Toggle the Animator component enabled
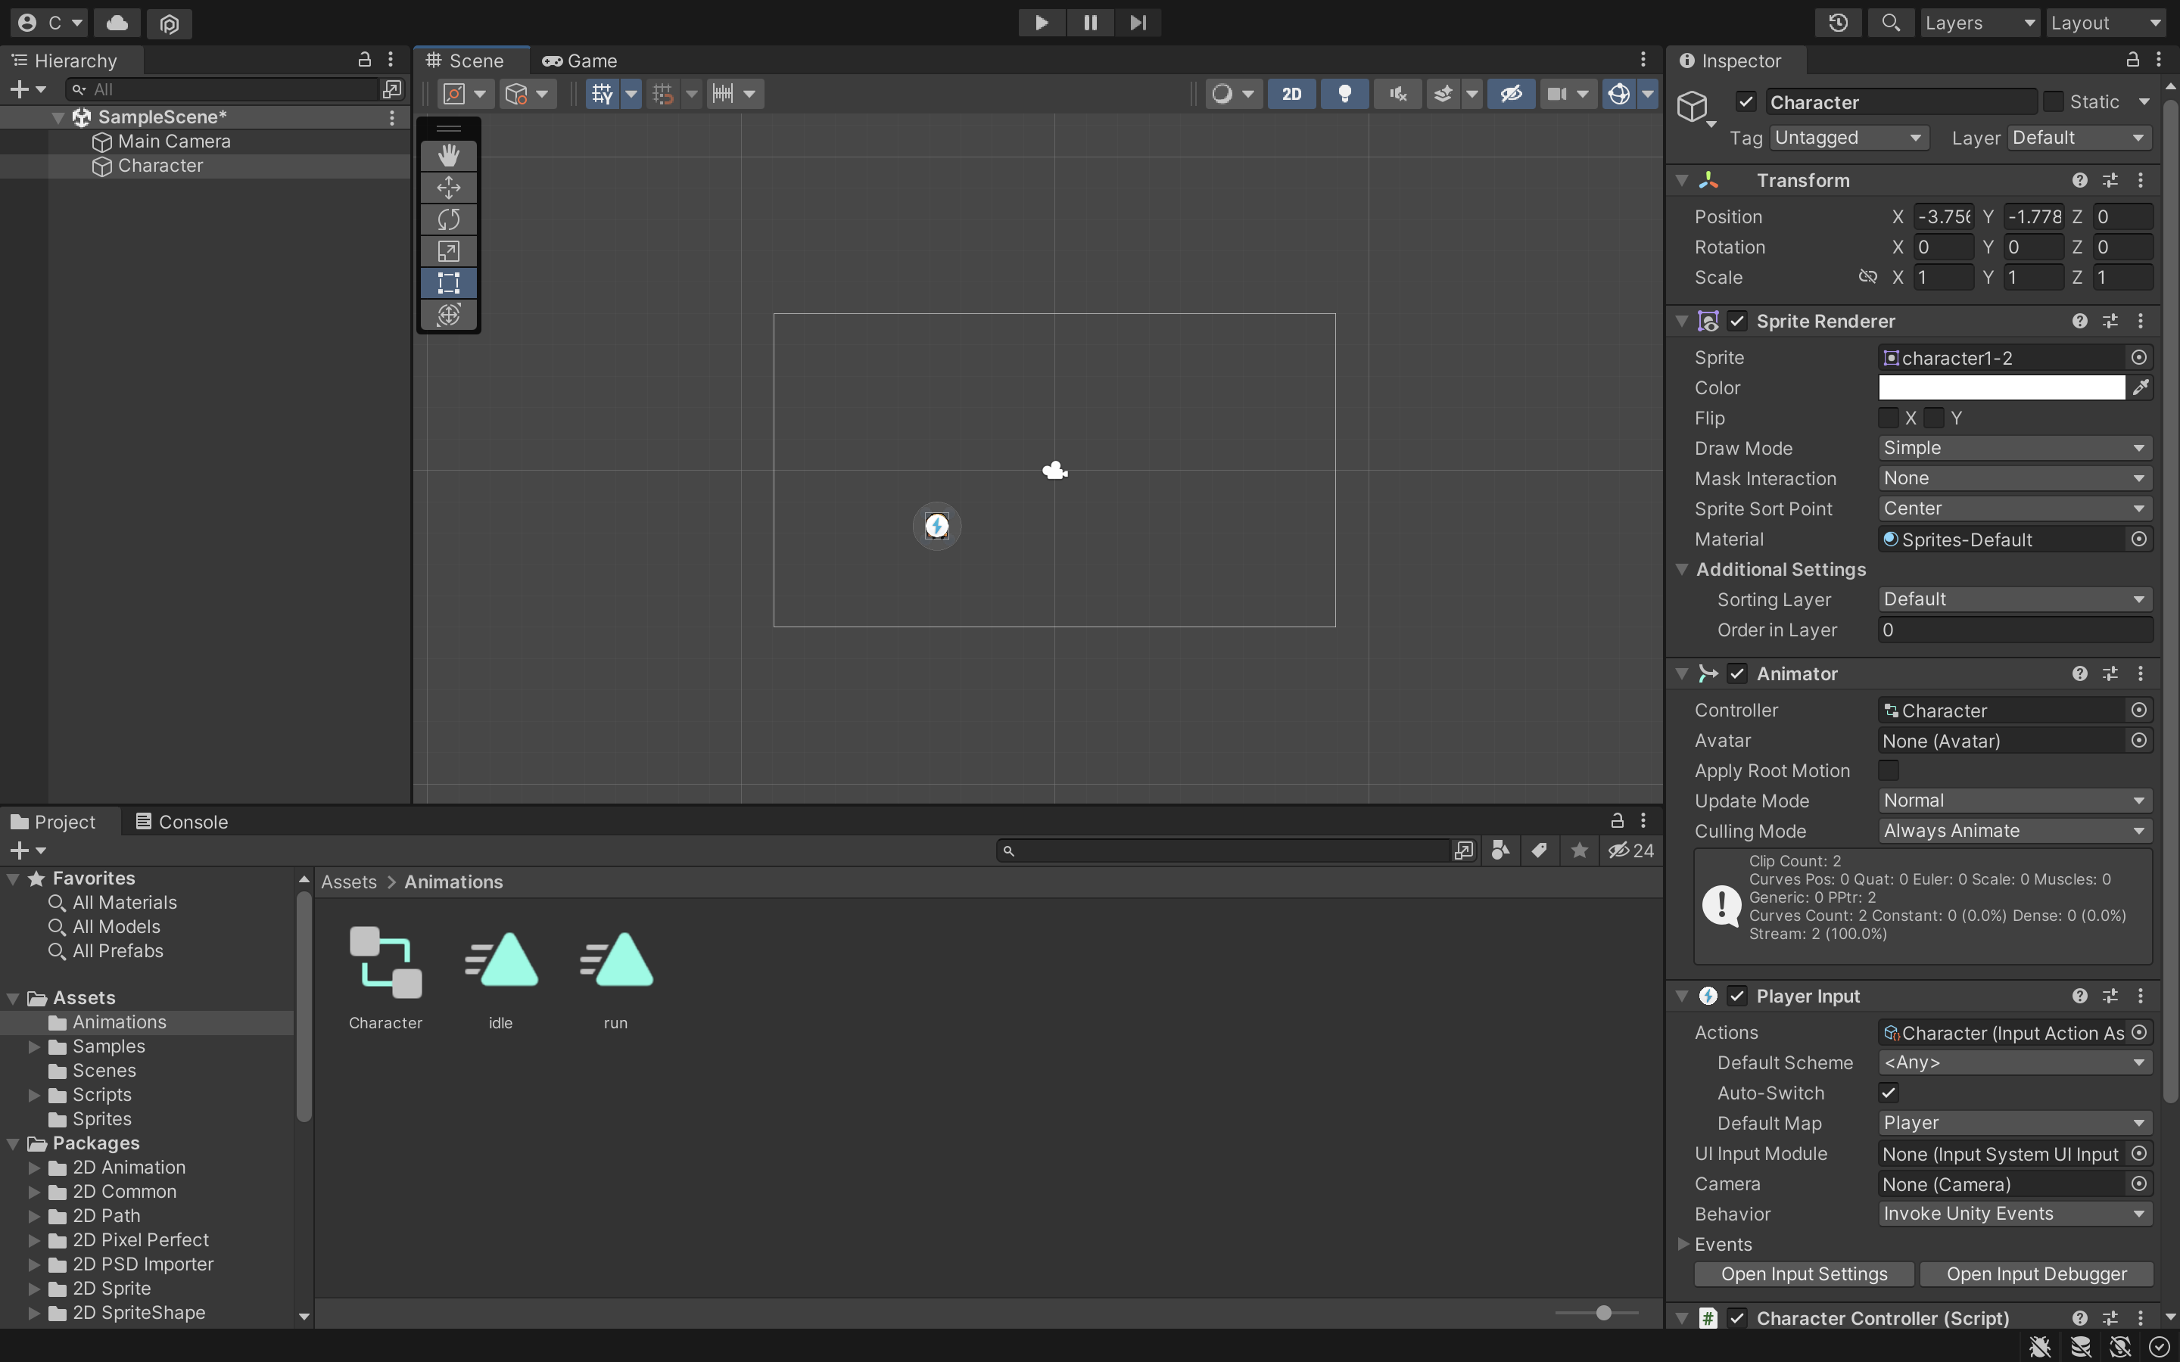2180x1362 pixels. point(1736,675)
